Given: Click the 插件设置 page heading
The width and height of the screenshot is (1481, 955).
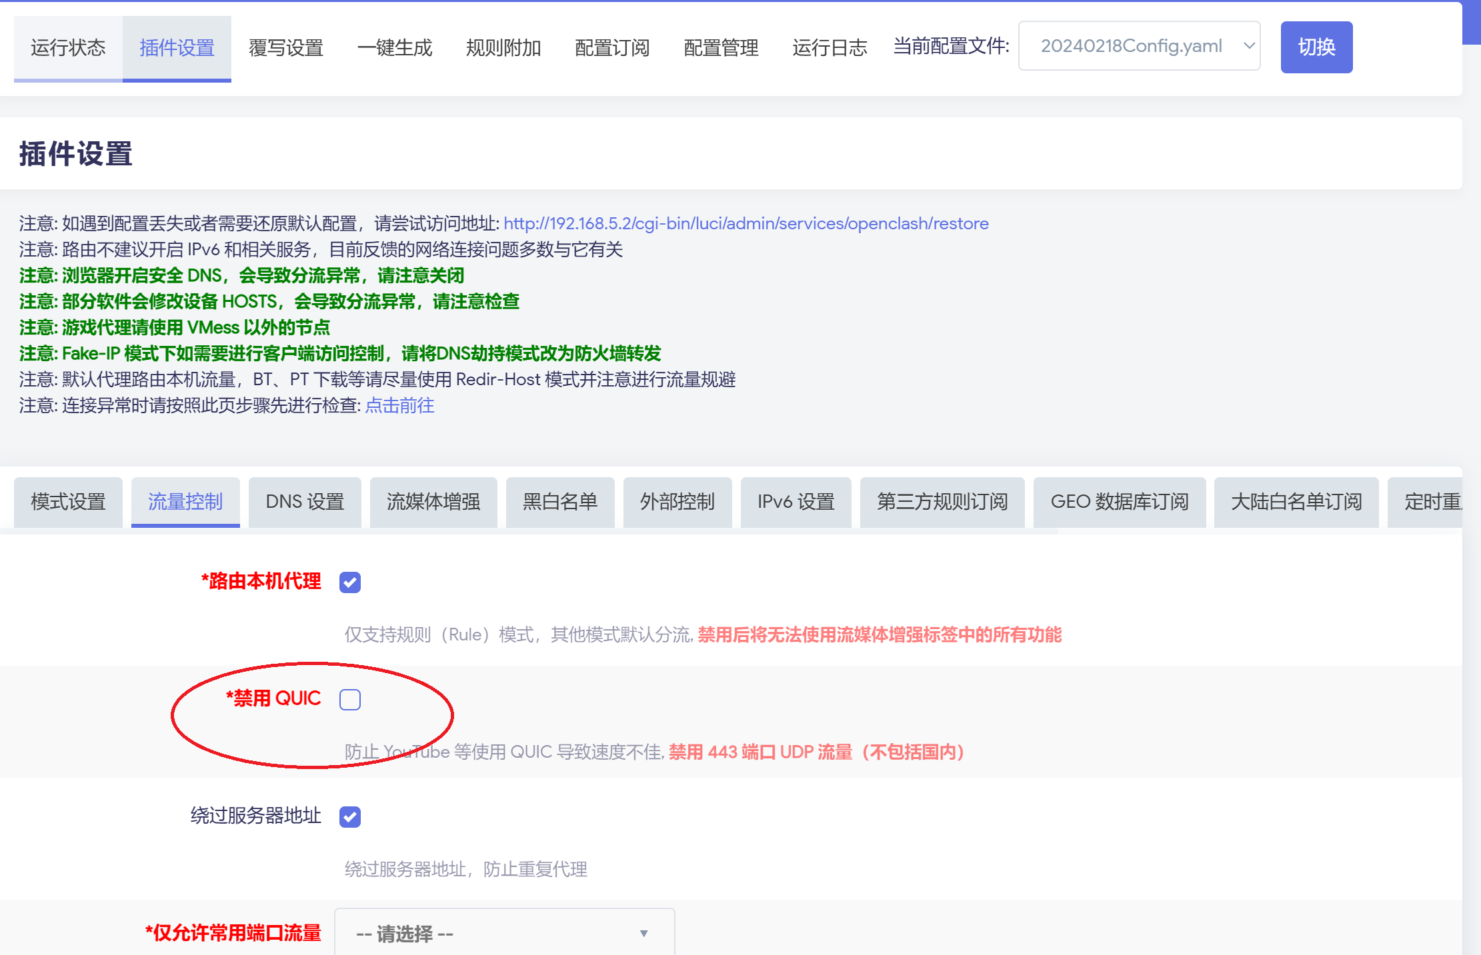Looking at the screenshot, I should click(x=76, y=154).
